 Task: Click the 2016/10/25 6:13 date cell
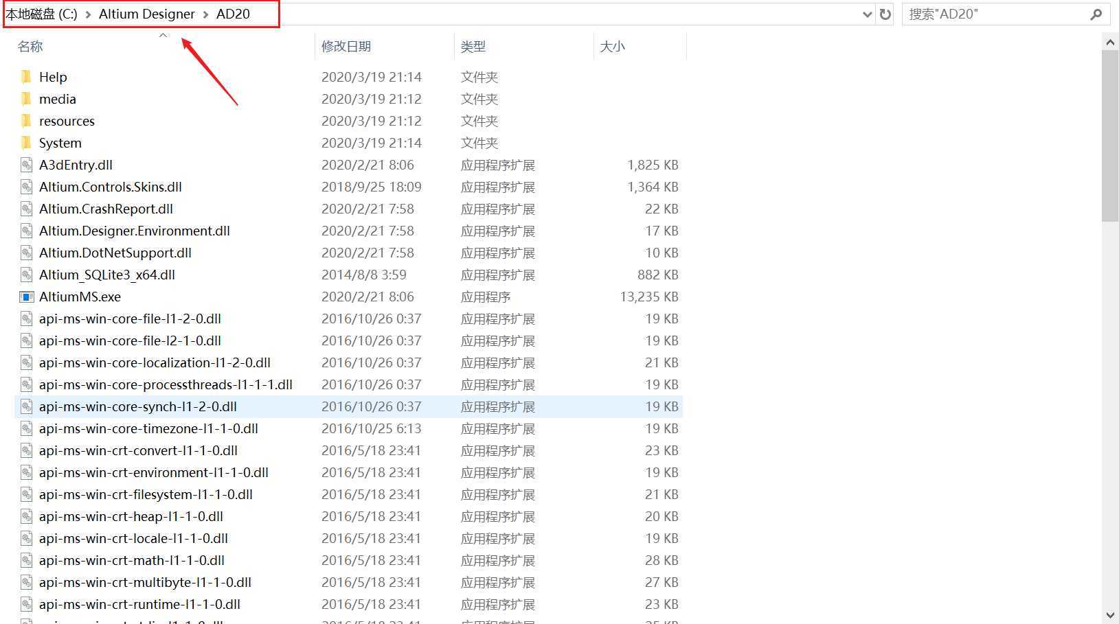(x=372, y=428)
